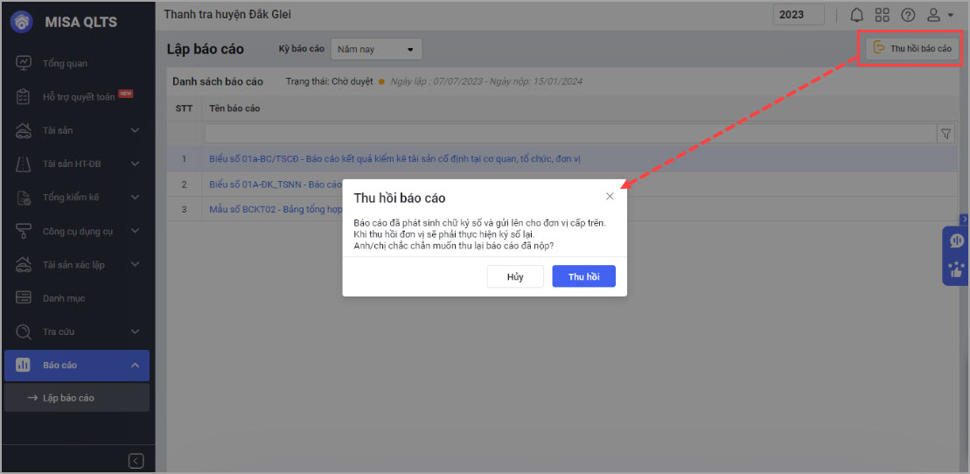Collapse the sidebar with arrow icon
970x474 pixels.
136,461
